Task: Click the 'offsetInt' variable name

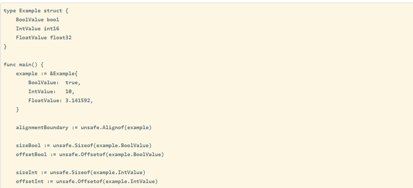Action: tap(30, 181)
